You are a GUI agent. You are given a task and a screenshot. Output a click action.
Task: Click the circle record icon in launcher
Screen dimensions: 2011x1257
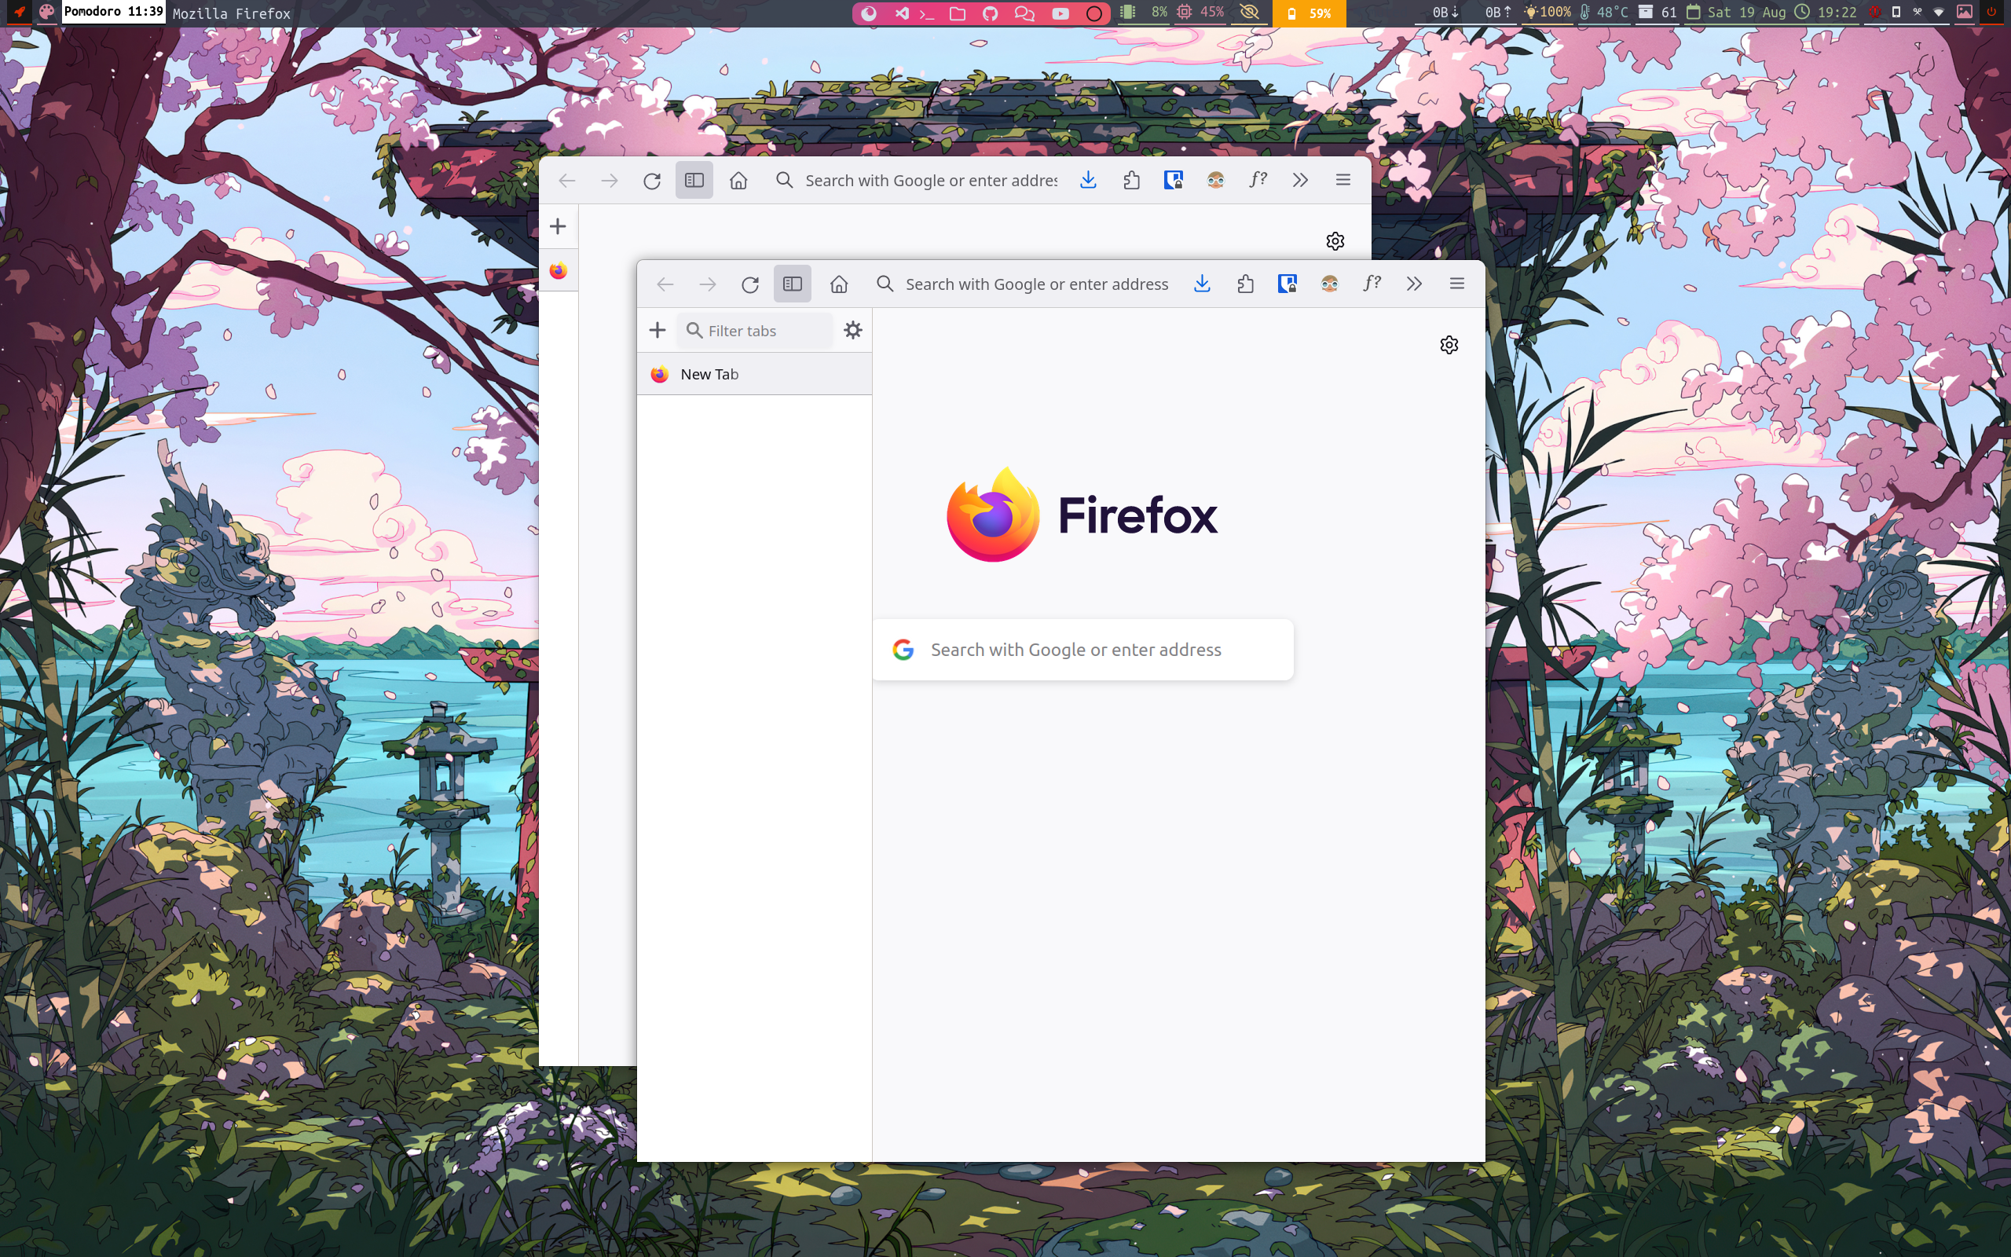click(x=1094, y=13)
